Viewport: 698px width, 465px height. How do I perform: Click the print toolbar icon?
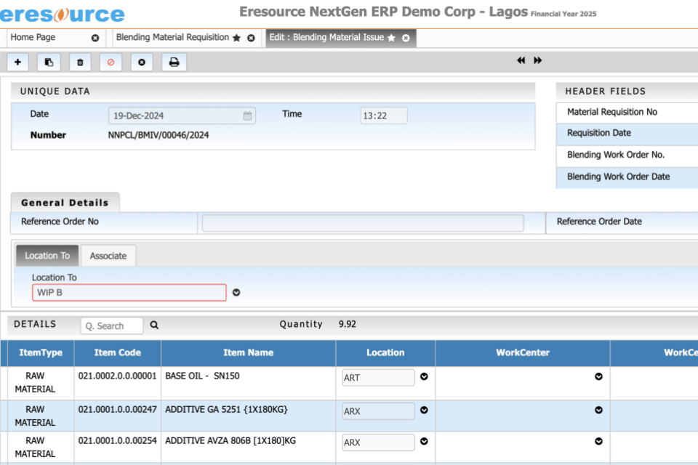174,62
